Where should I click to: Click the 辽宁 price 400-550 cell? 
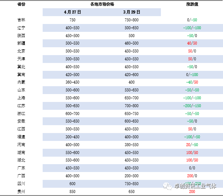pos(72,28)
